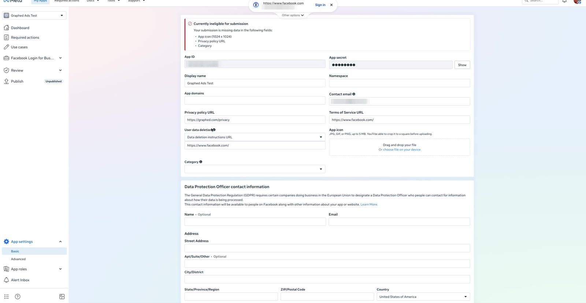This screenshot has width=586, height=303.
Task: Open the Dashboard house icon
Action: [6, 28]
